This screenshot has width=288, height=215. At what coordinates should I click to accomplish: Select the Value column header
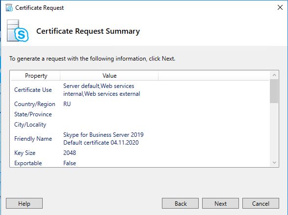coord(109,76)
